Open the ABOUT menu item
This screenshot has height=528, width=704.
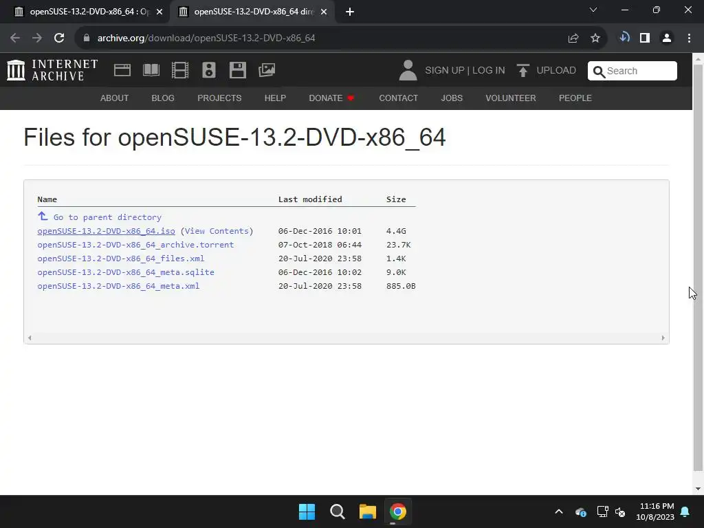[115, 98]
